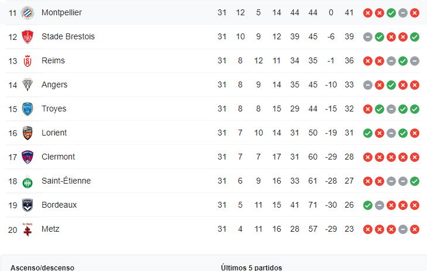427x271 pixels.
Task: Click the Saint-Étienne club crest
Action: 27,181
